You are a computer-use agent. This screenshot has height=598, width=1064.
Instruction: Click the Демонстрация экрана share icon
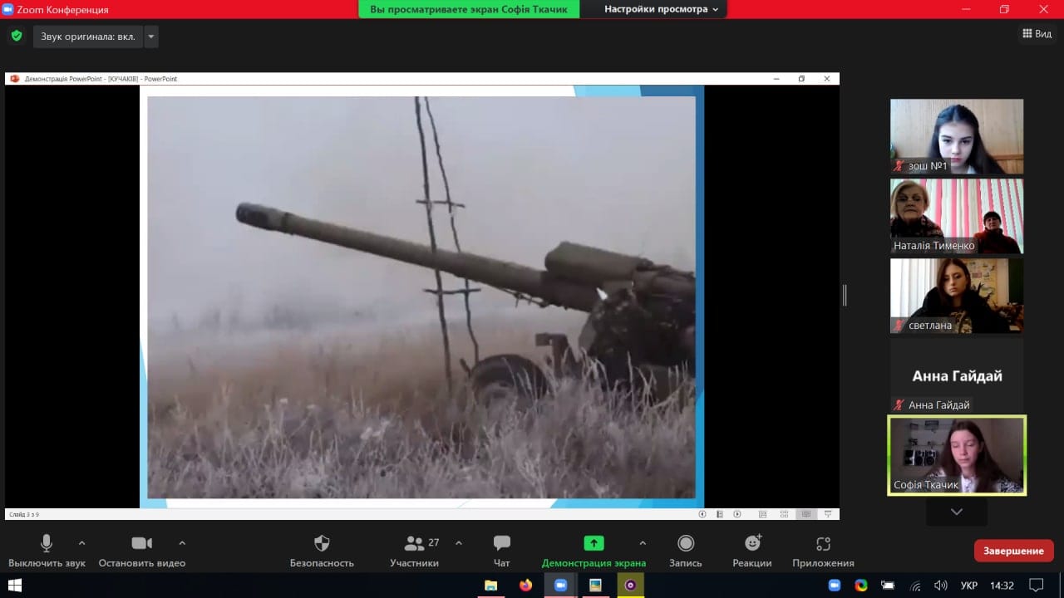pyautogui.click(x=594, y=543)
